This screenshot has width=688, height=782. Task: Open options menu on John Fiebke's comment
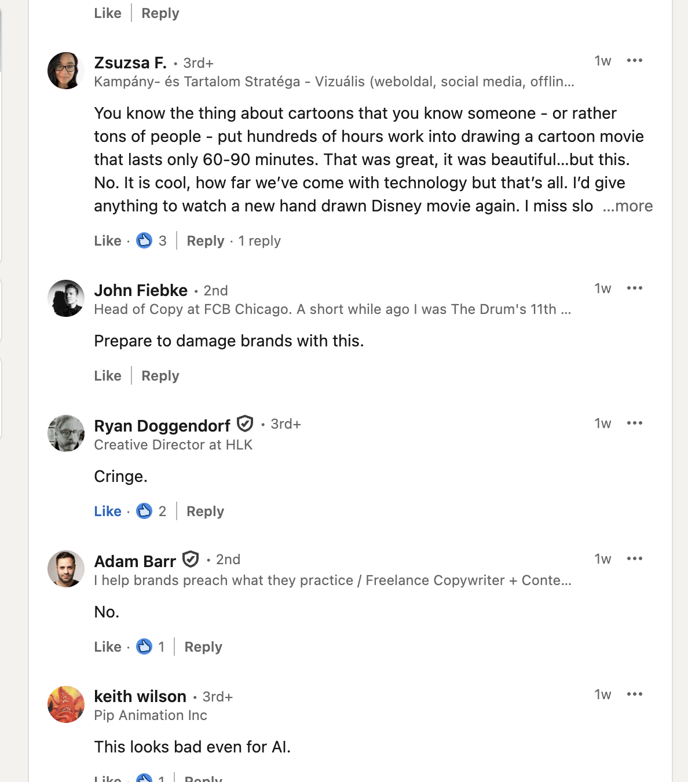tap(635, 288)
